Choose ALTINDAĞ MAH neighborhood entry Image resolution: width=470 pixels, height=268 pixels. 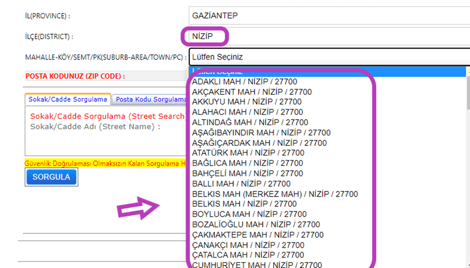tap(250, 123)
